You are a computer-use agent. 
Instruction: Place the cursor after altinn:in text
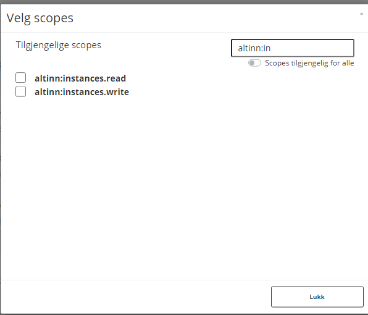[x=271, y=48]
